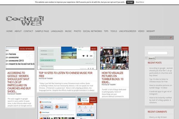Screen dimensions: 179x119
Task: Open iPhone Android app post thumbnail
Action: pyautogui.click(x=67, y=108)
